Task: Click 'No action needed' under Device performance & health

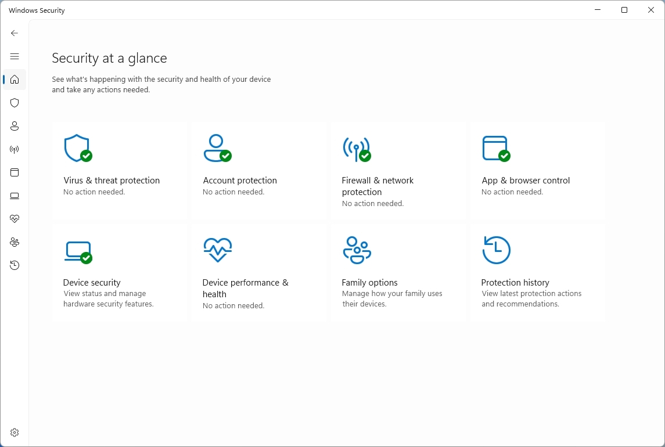Action: (233, 305)
